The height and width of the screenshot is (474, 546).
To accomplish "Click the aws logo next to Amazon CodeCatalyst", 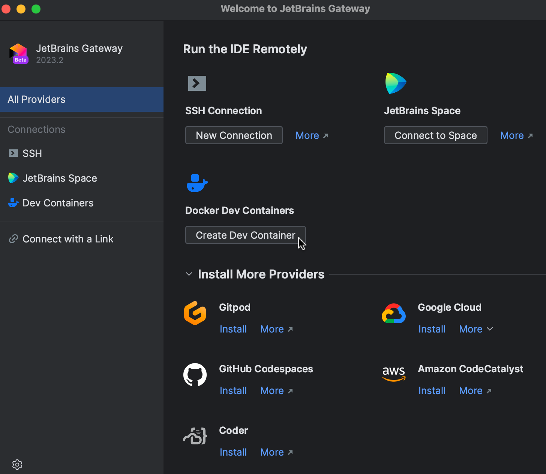I will click(x=393, y=374).
